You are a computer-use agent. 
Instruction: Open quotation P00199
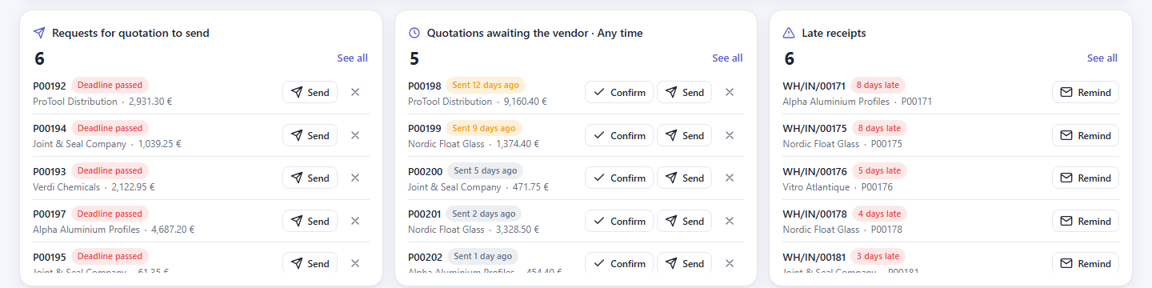point(425,128)
